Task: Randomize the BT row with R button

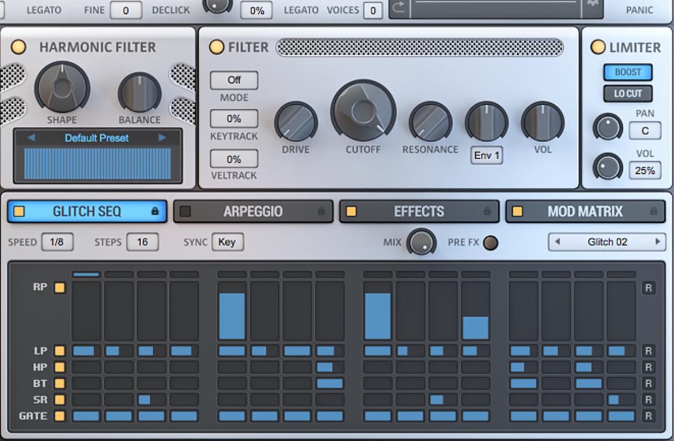Action: pyautogui.click(x=648, y=383)
